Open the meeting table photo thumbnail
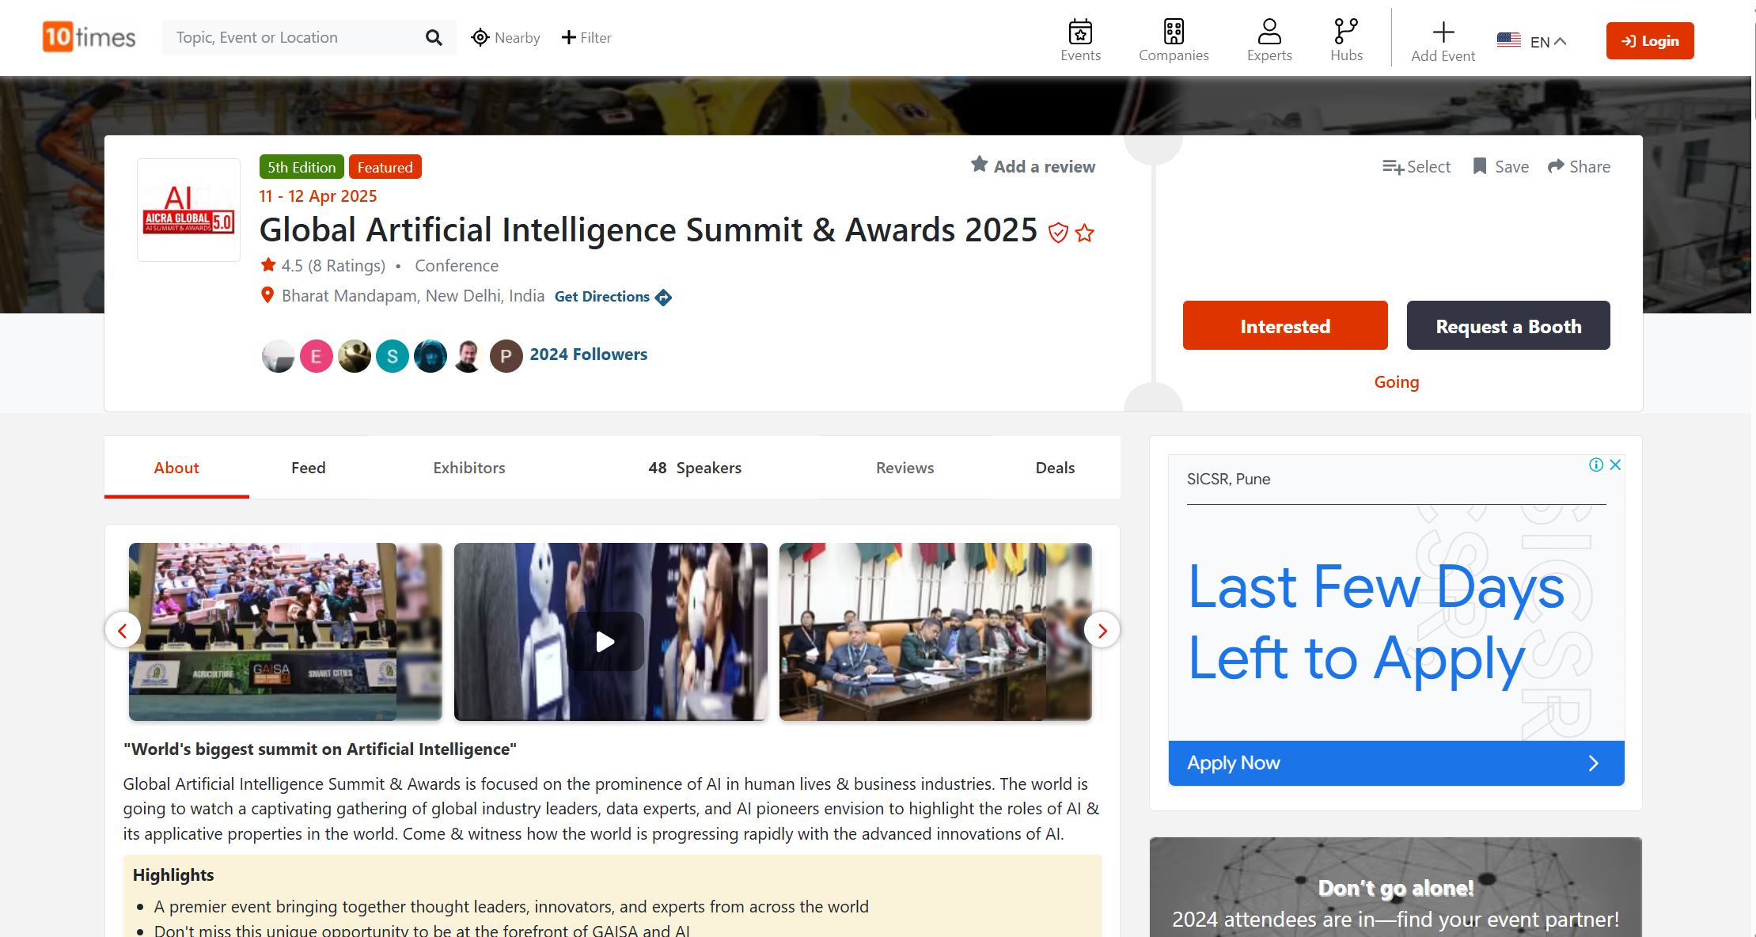The width and height of the screenshot is (1756, 937). (935, 632)
